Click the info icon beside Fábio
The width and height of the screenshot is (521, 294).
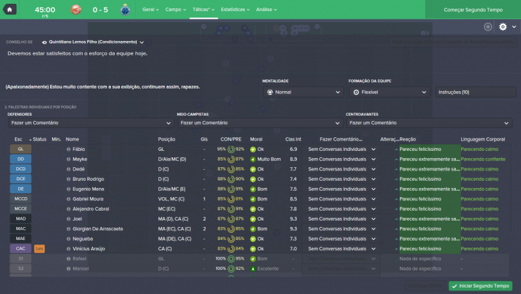[x=68, y=149]
